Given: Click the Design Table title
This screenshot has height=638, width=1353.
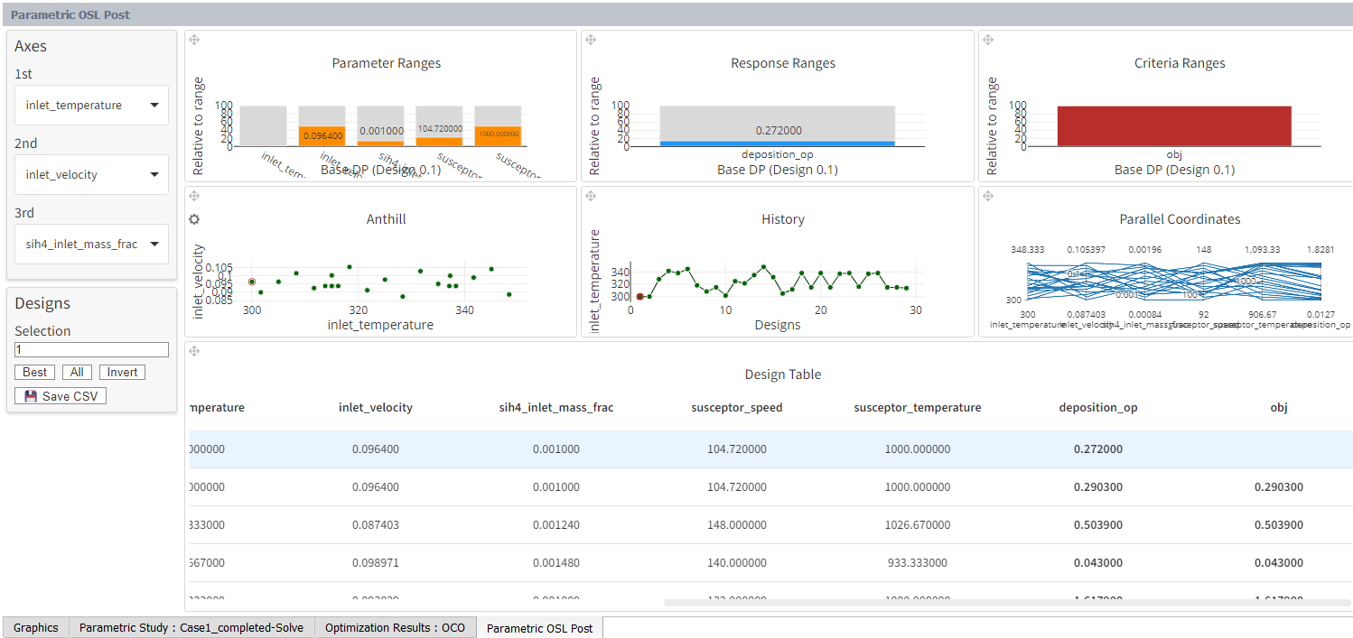Looking at the screenshot, I should 783,374.
